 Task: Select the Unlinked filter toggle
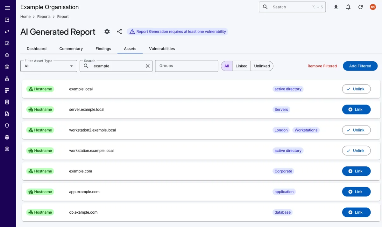[262, 66]
